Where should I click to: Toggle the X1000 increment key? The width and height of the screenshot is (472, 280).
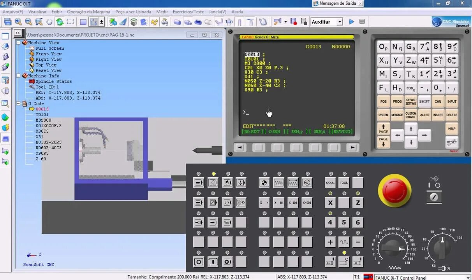coord(307,203)
